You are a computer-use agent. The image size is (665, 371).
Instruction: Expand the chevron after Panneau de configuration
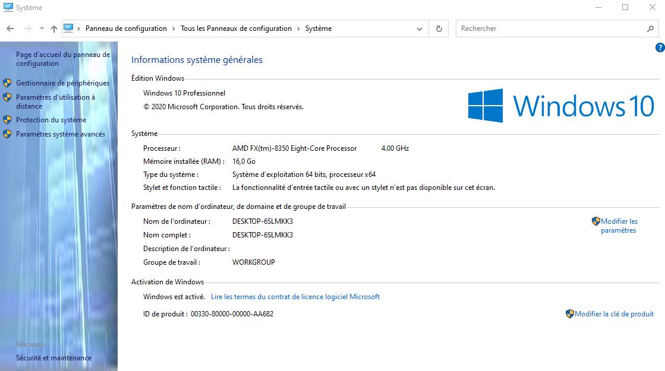coord(174,28)
